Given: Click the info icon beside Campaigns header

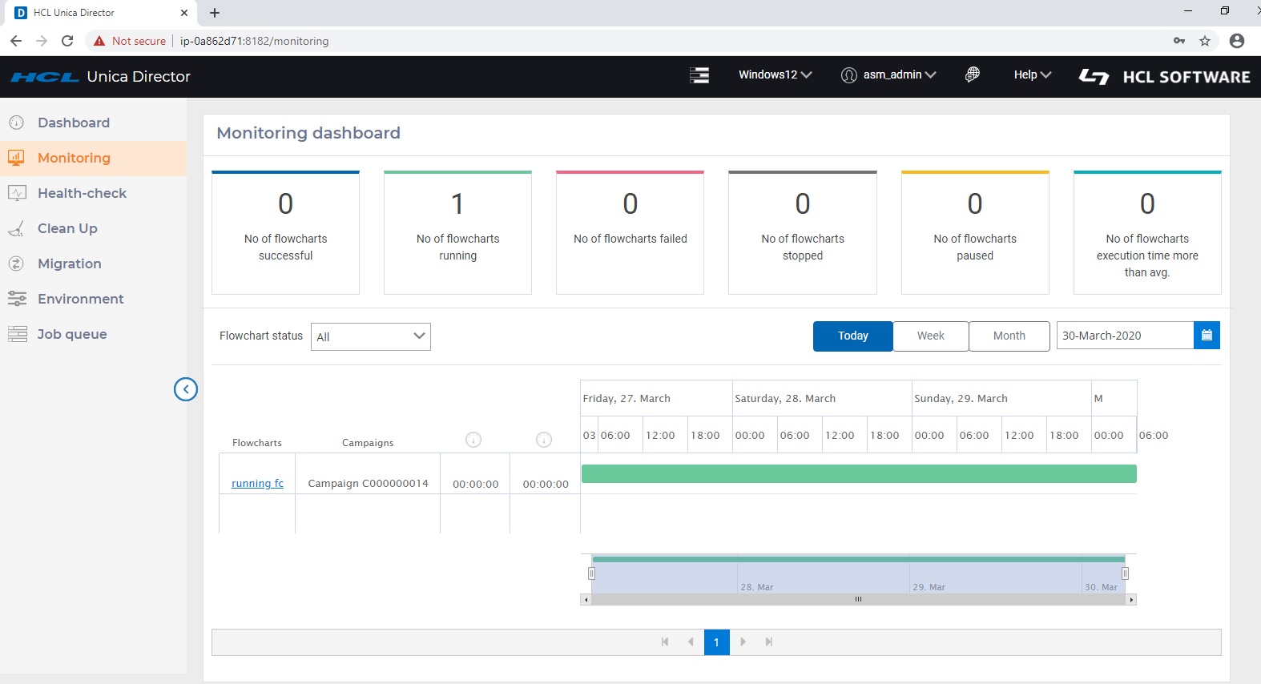Looking at the screenshot, I should (x=473, y=440).
